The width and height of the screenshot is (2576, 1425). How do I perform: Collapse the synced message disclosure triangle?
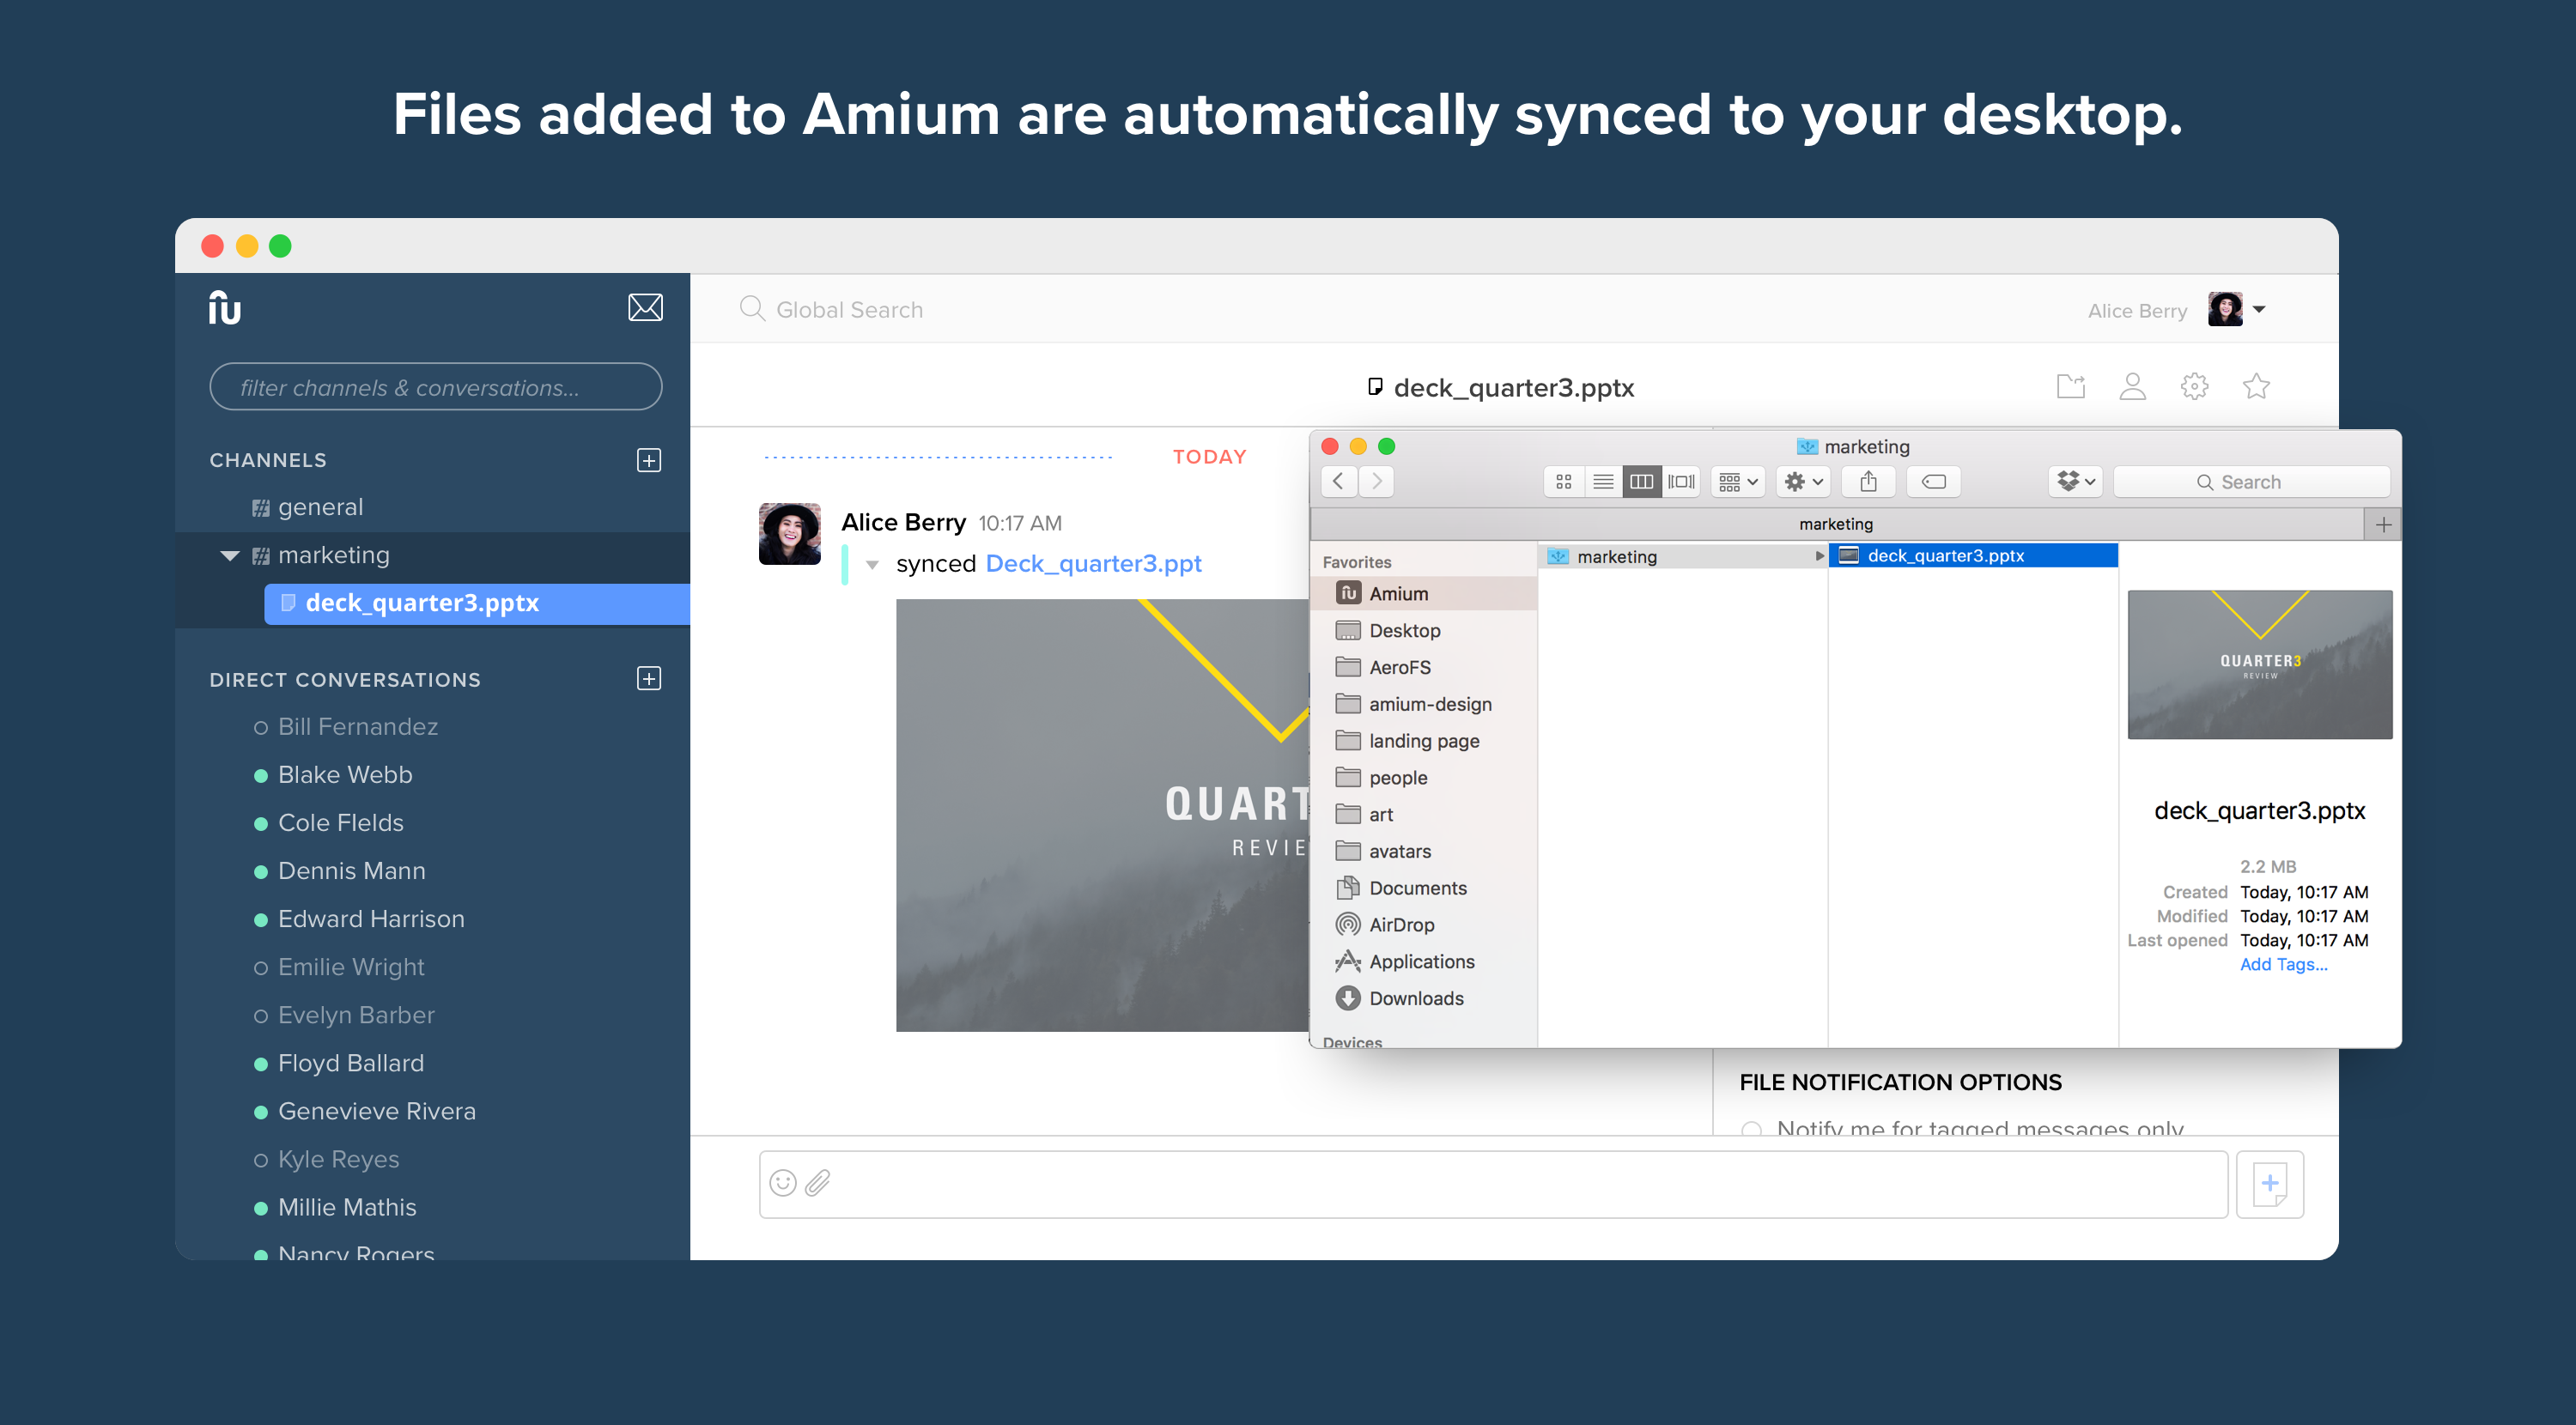(872, 565)
